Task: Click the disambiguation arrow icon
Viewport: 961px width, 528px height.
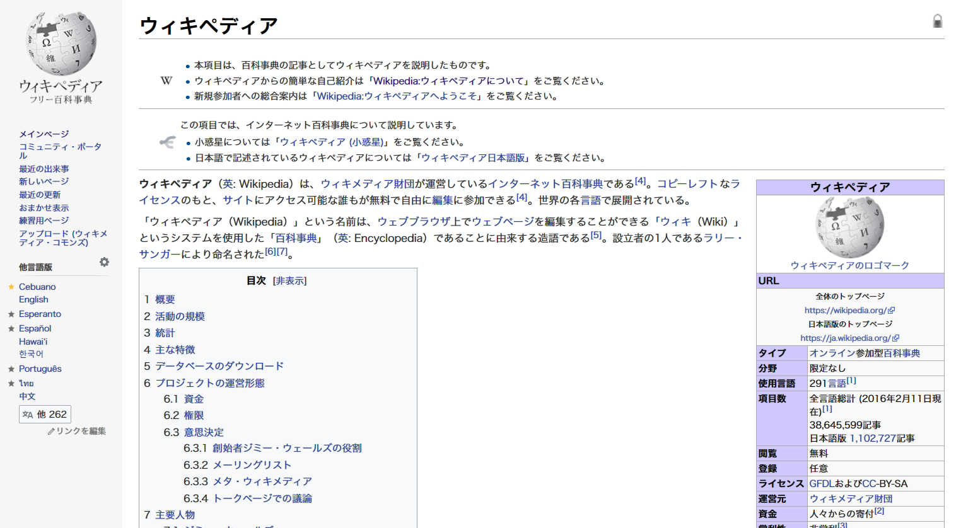Action: pyautogui.click(x=167, y=142)
